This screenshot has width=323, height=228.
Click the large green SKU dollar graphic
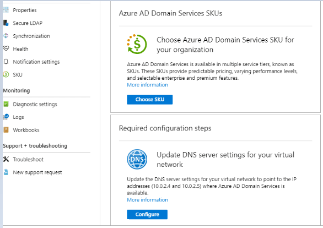[x=137, y=44]
